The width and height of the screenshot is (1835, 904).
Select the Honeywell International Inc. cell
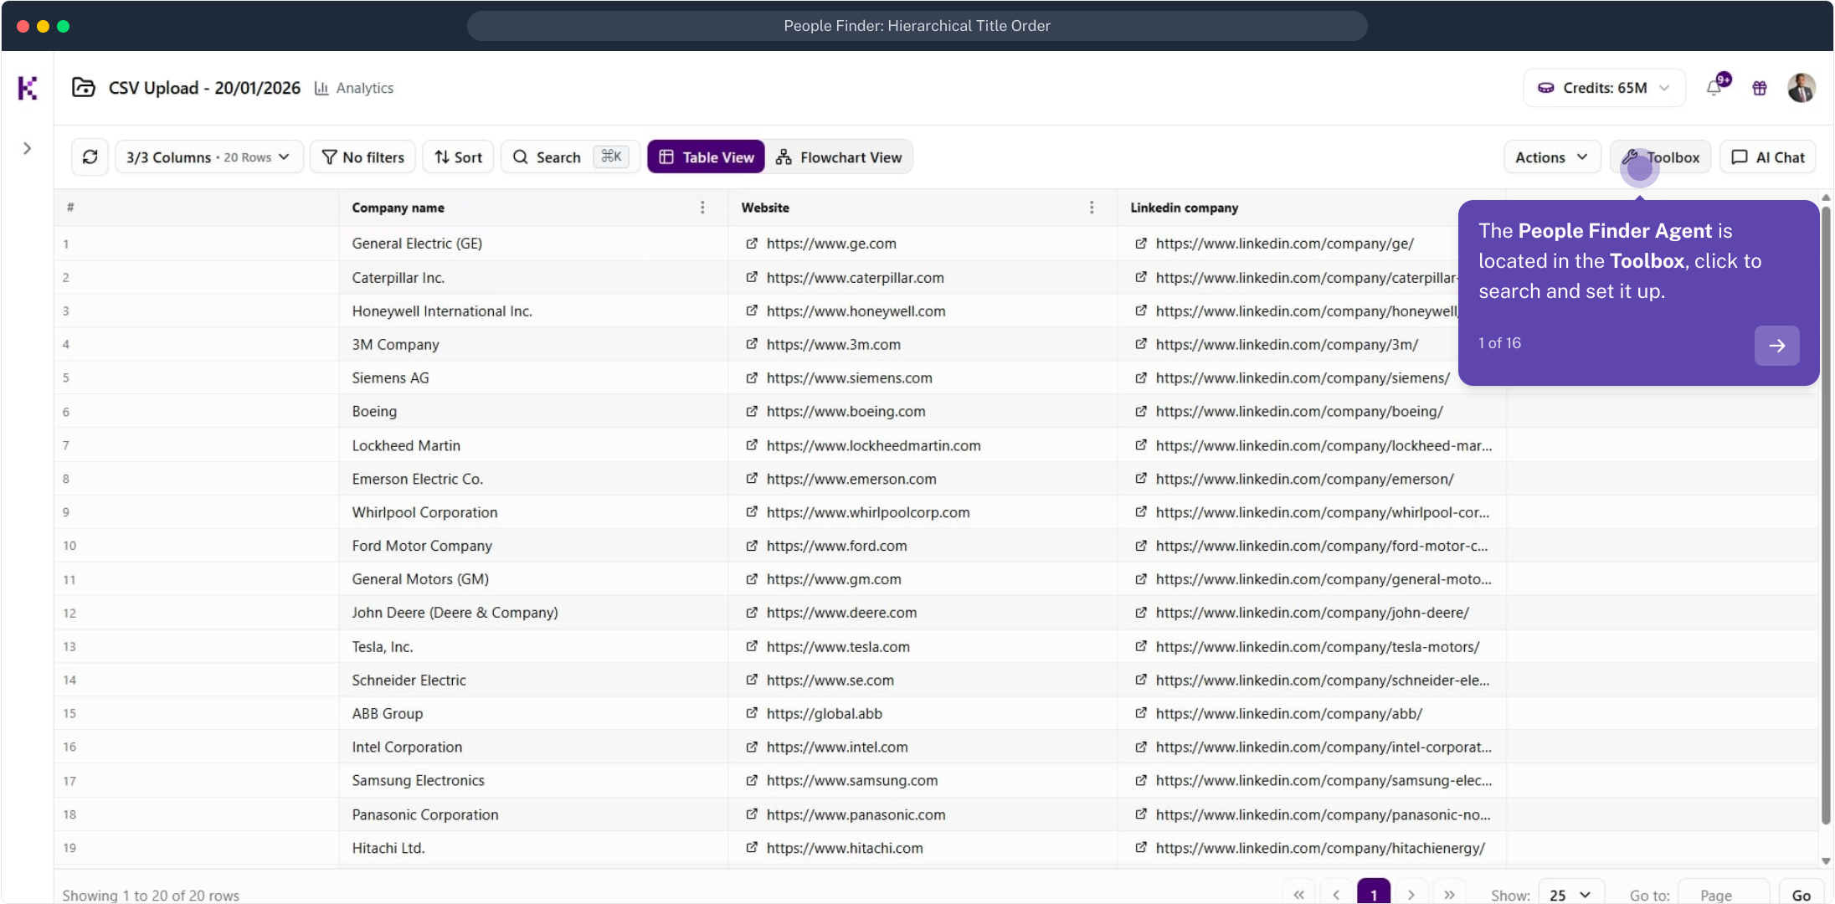533,311
